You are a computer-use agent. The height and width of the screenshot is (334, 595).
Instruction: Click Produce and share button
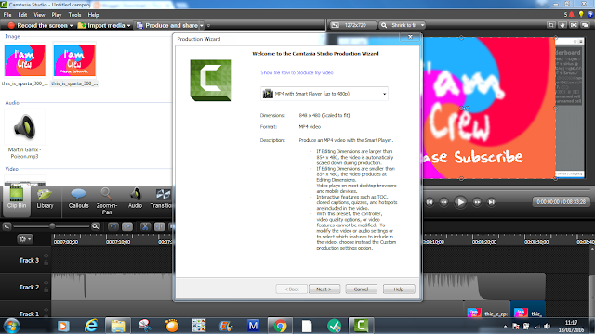tap(167, 25)
